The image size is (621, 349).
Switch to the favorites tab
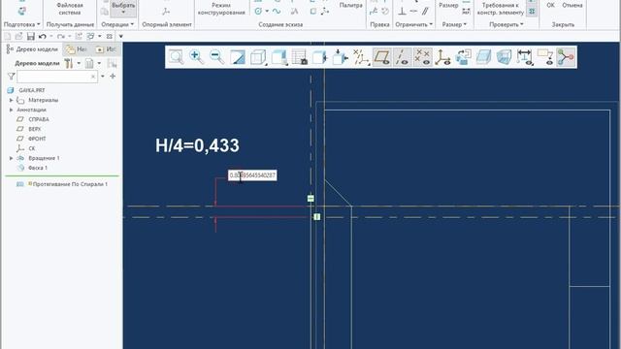pyautogui.click(x=106, y=49)
